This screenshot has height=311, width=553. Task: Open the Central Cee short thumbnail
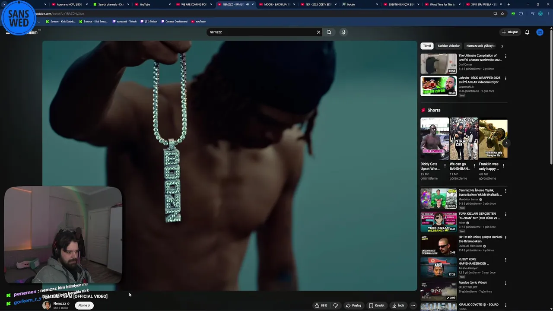(464, 139)
